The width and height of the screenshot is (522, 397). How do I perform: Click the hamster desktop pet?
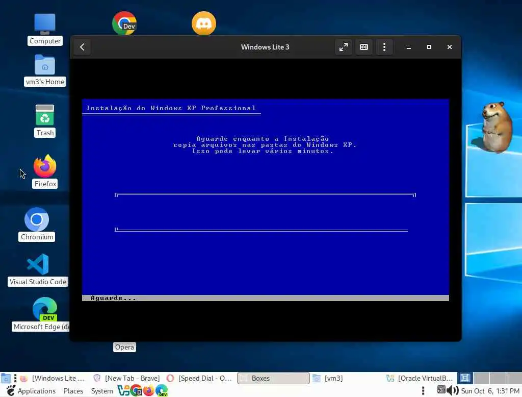pyautogui.click(x=496, y=128)
